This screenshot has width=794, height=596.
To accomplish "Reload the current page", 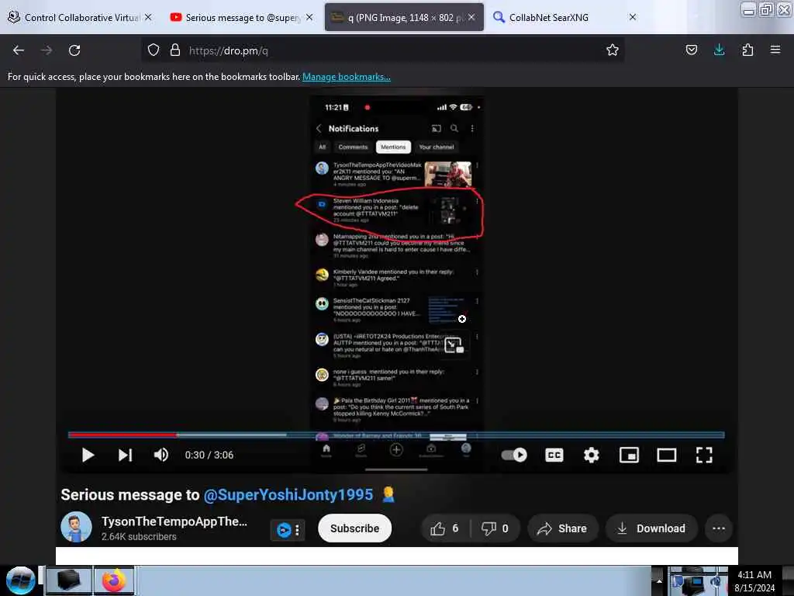I will (74, 50).
